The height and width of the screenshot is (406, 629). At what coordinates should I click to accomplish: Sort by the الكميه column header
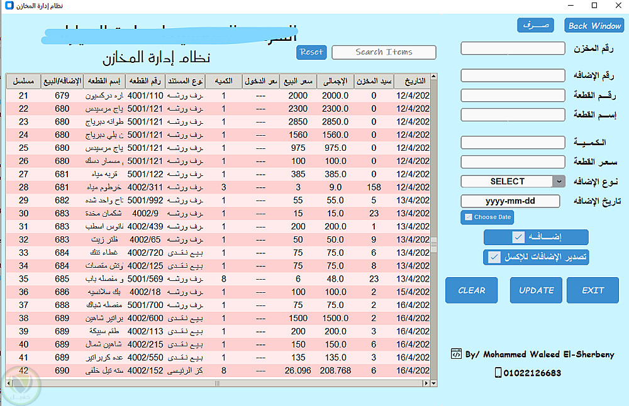pos(223,81)
